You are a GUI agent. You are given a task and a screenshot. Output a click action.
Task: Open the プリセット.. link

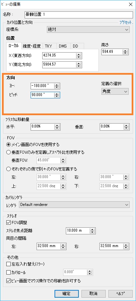[126, 22]
